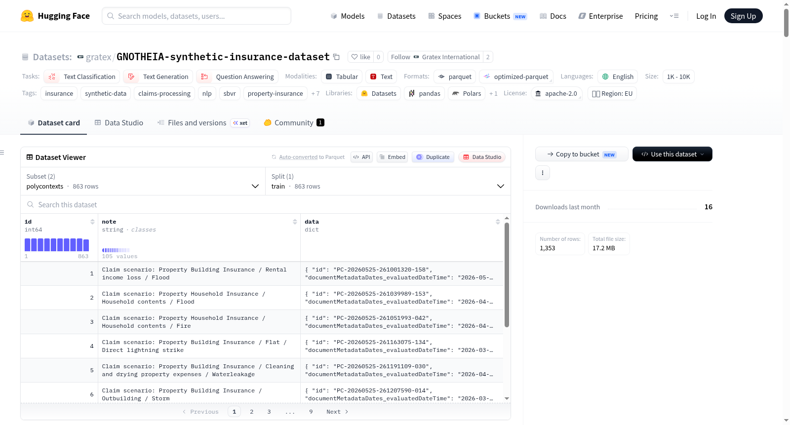Open the navigation more-options menu icon
Image resolution: width=790 pixels, height=425 pixels.
click(x=674, y=16)
